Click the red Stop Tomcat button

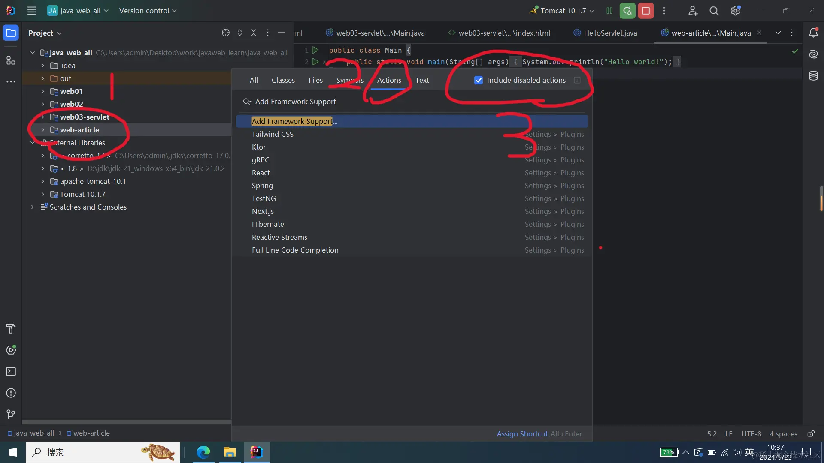point(645,11)
